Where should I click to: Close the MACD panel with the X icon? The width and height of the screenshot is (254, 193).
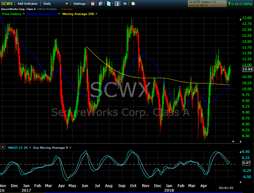point(3,147)
